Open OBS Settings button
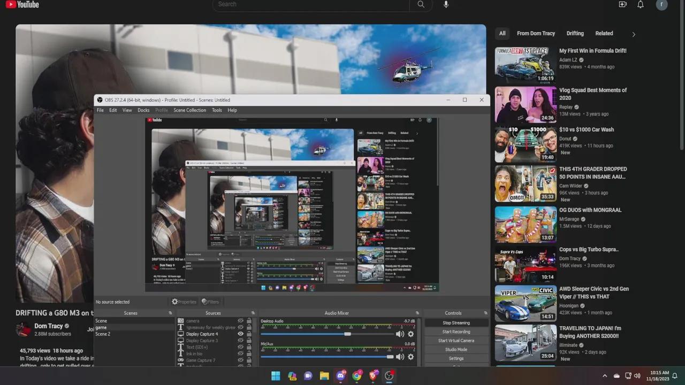 click(x=456, y=358)
